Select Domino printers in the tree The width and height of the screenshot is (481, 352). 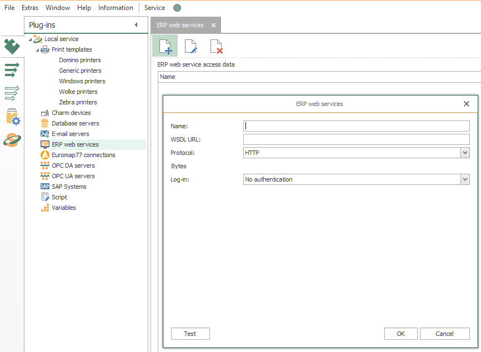pyautogui.click(x=80, y=60)
